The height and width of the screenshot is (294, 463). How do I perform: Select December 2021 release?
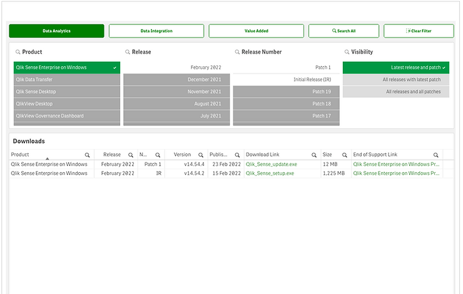[176, 79]
